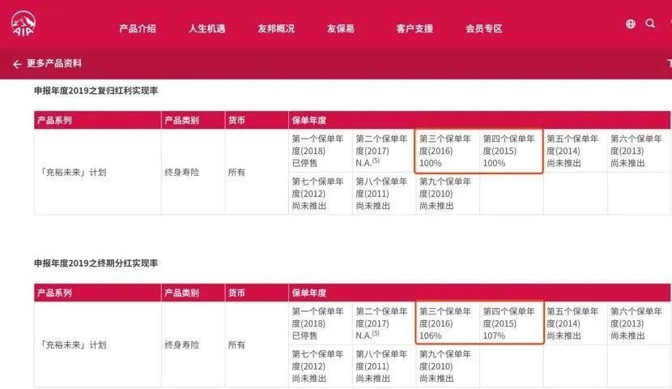This screenshot has height=389, width=672.
Task: Select 所有 in the 终期分红 table
Action: coord(236,344)
